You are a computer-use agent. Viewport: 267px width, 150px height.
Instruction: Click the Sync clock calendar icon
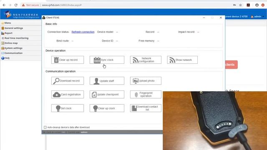tap(97, 60)
